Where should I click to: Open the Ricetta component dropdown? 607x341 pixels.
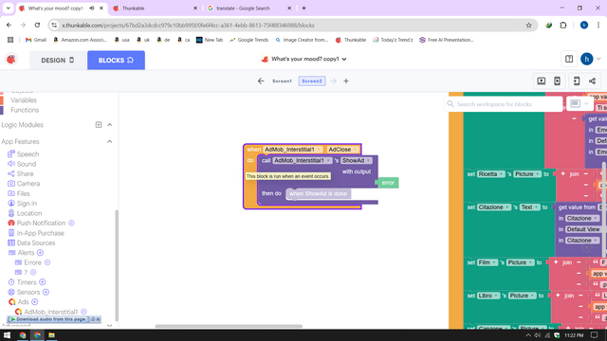coord(490,174)
